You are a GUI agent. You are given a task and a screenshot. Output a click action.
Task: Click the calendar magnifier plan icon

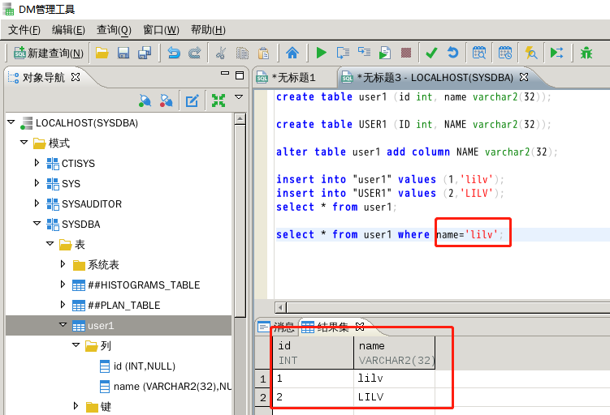click(x=479, y=53)
